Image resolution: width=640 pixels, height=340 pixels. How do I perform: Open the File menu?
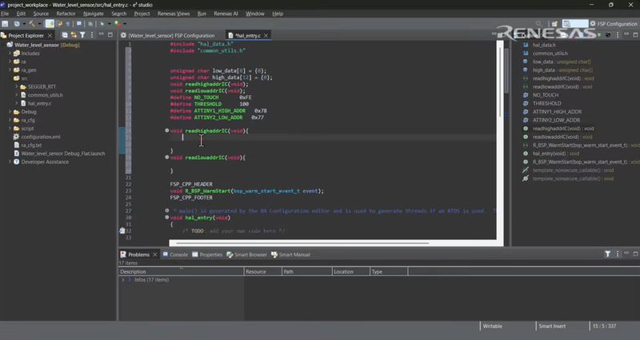tap(5, 14)
